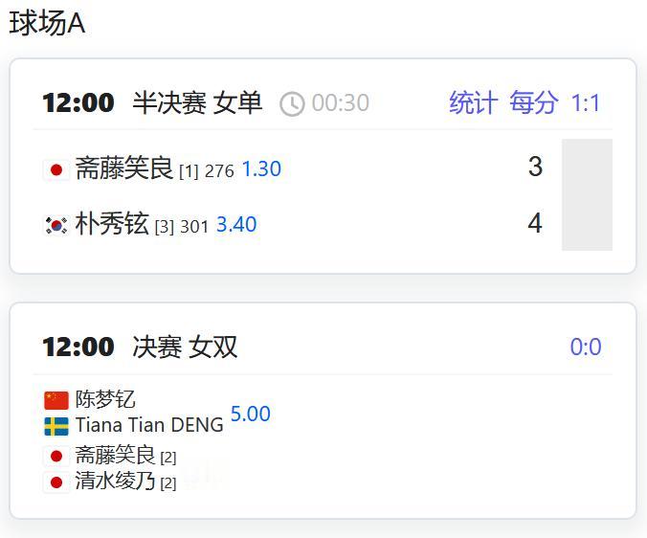The width and height of the screenshot is (647, 538).
Task: Click the China flag beside 陈梦钇
Action: [x=56, y=400]
